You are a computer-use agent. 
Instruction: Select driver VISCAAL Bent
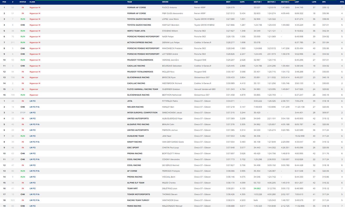tap(169, 177)
